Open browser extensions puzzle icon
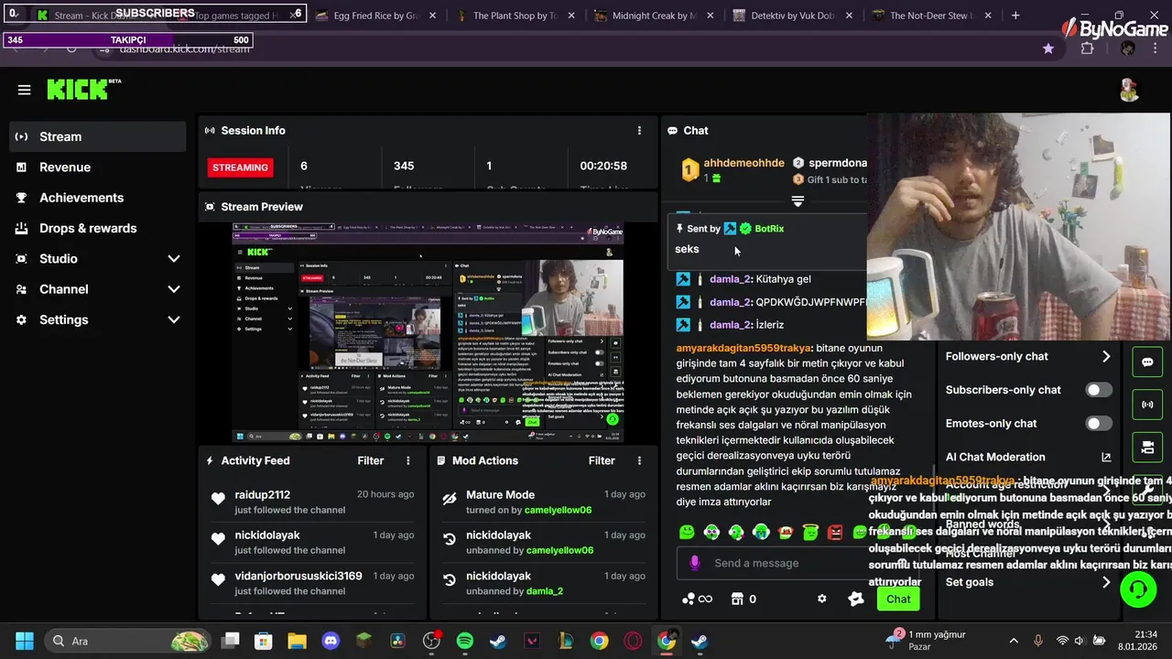The image size is (1172, 659). point(1088,49)
